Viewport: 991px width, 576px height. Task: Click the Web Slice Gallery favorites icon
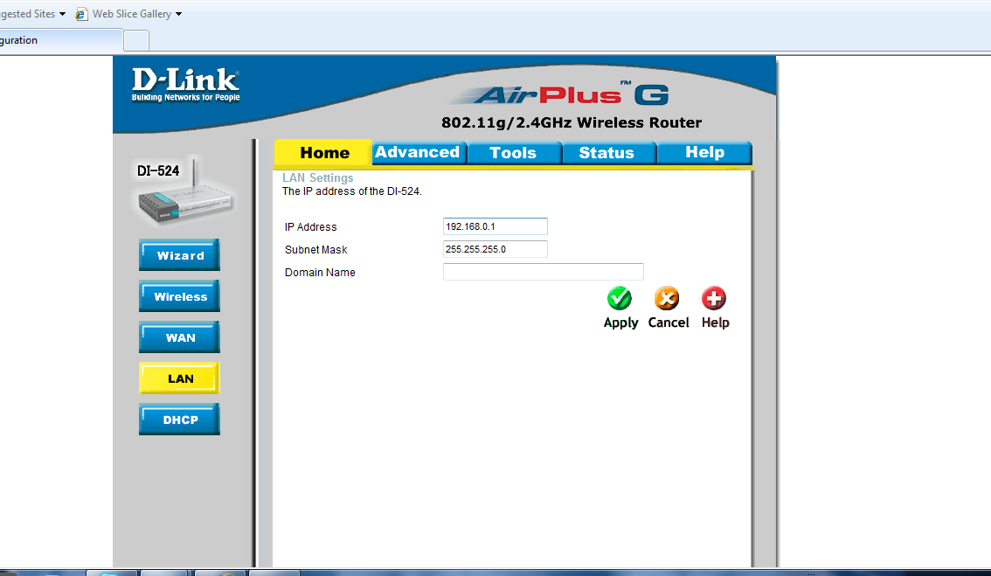click(x=81, y=14)
